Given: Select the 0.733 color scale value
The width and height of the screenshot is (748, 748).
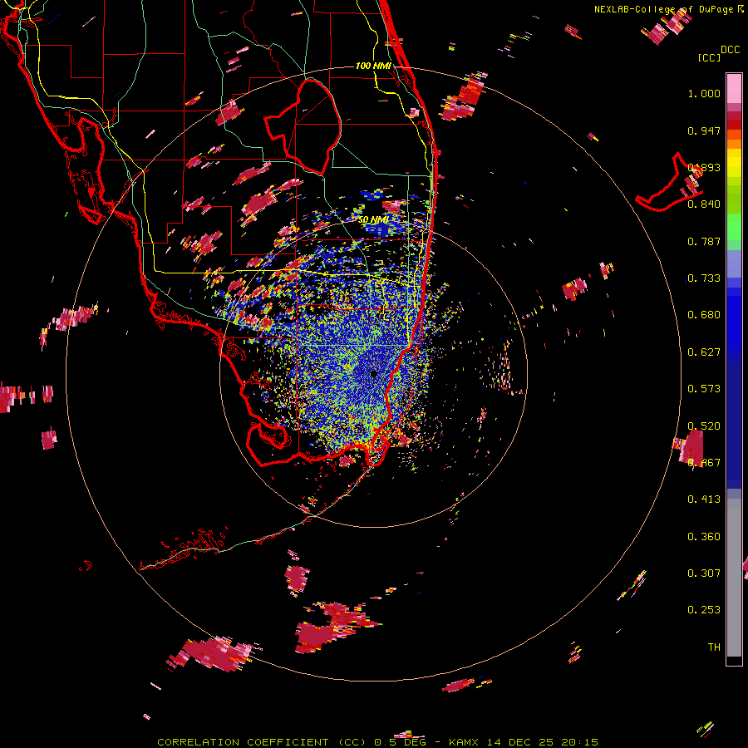Looking at the screenshot, I should point(704,278).
